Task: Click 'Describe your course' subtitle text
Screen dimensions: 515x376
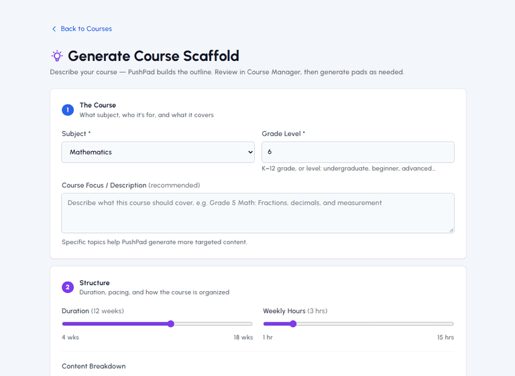Action: point(227,72)
